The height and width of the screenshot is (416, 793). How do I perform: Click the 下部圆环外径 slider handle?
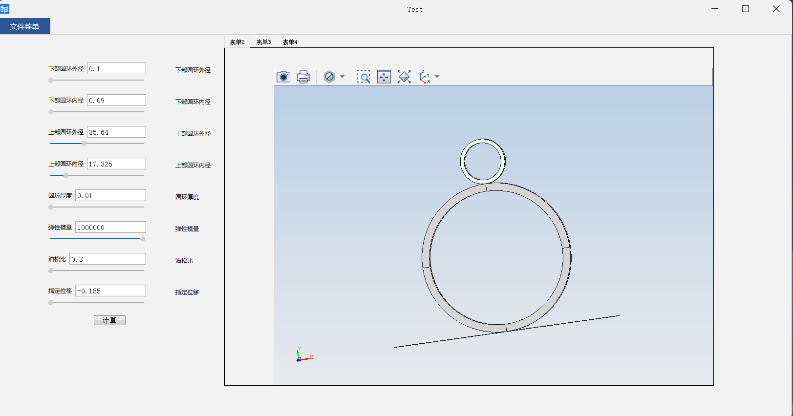51,80
